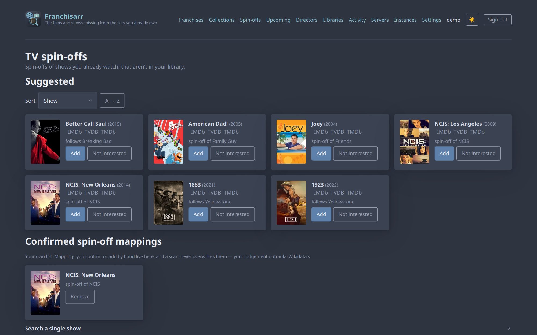Image resolution: width=537 pixels, height=335 pixels.
Task: Add 1883 to the library
Action: [x=198, y=214]
